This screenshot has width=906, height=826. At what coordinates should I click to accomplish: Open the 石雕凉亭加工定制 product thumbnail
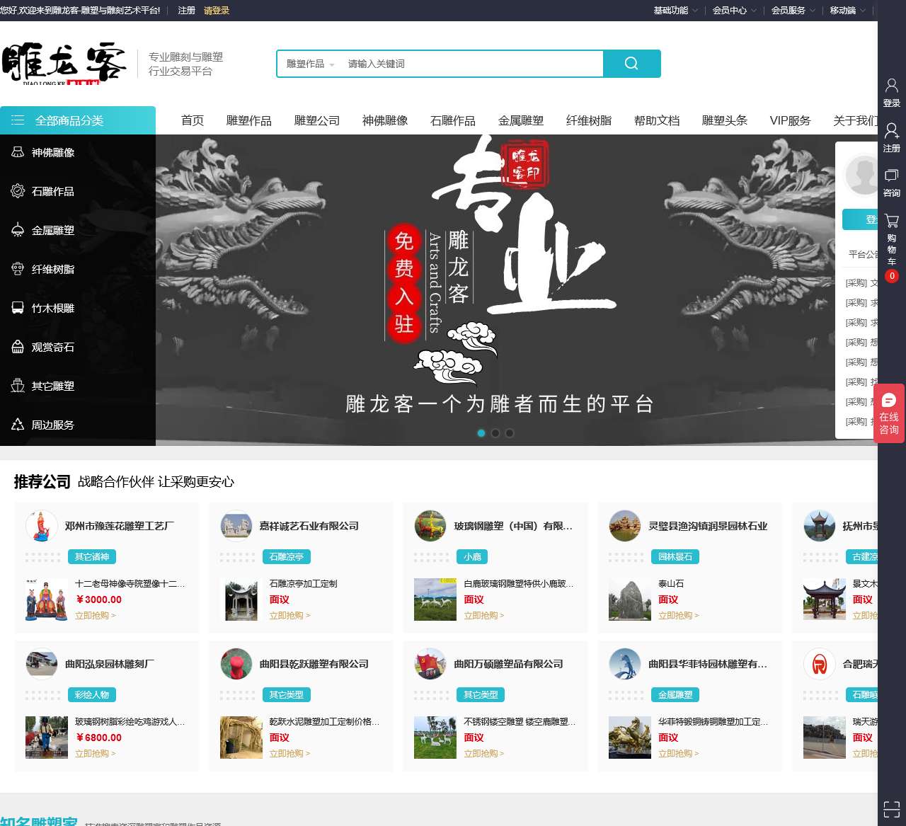click(x=241, y=600)
